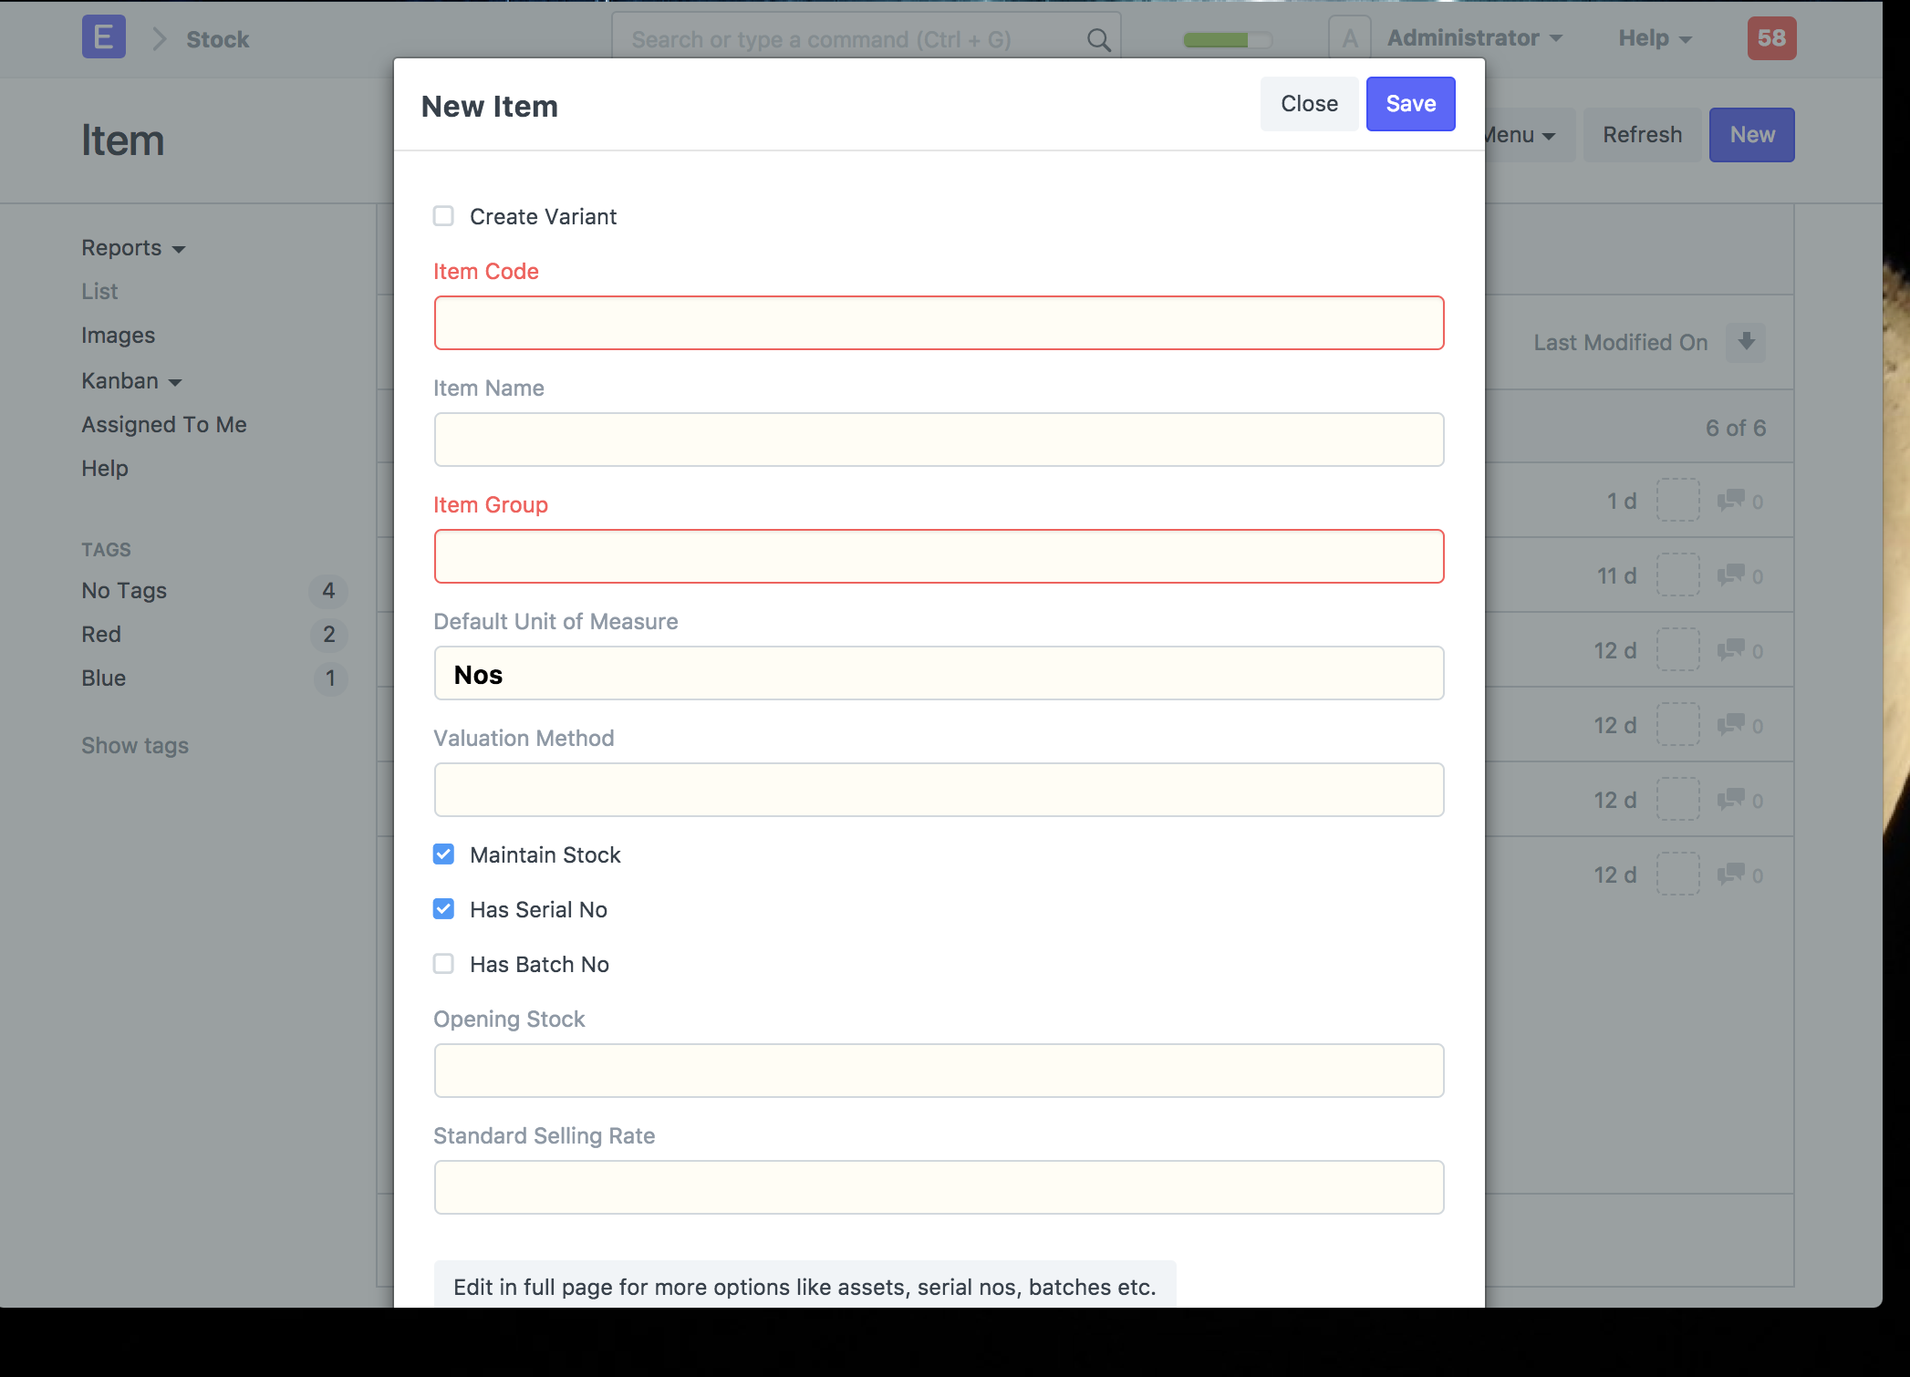This screenshot has height=1377, width=1910.
Task: Click the Stock breadcrumb
Action: 217,39
